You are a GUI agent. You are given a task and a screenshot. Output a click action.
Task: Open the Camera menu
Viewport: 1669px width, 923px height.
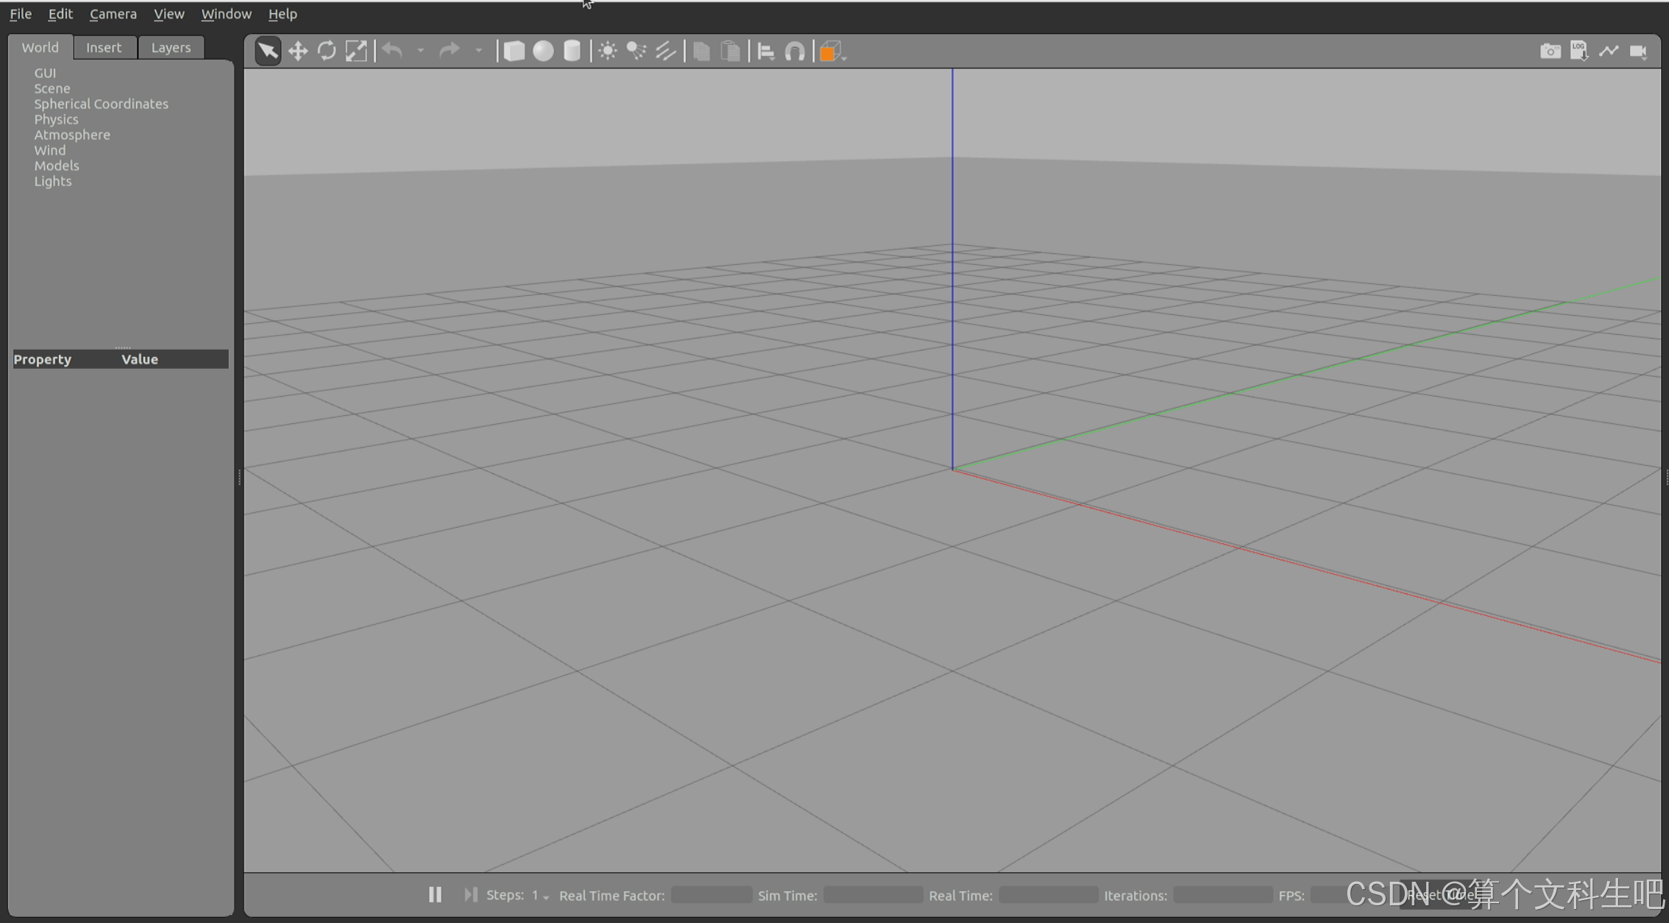[x=113, y=13]
